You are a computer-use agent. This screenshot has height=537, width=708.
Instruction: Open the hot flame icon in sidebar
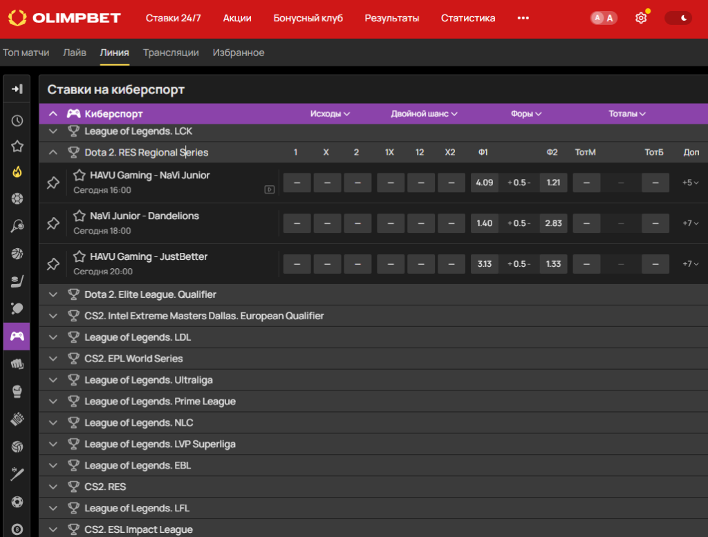pyautogui.click(x=17, y=172)
